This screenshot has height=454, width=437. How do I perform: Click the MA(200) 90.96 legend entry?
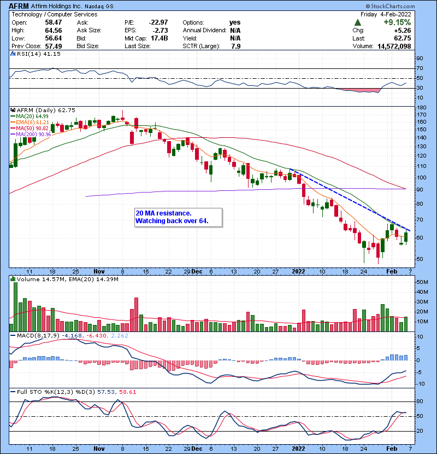(33, 135)
